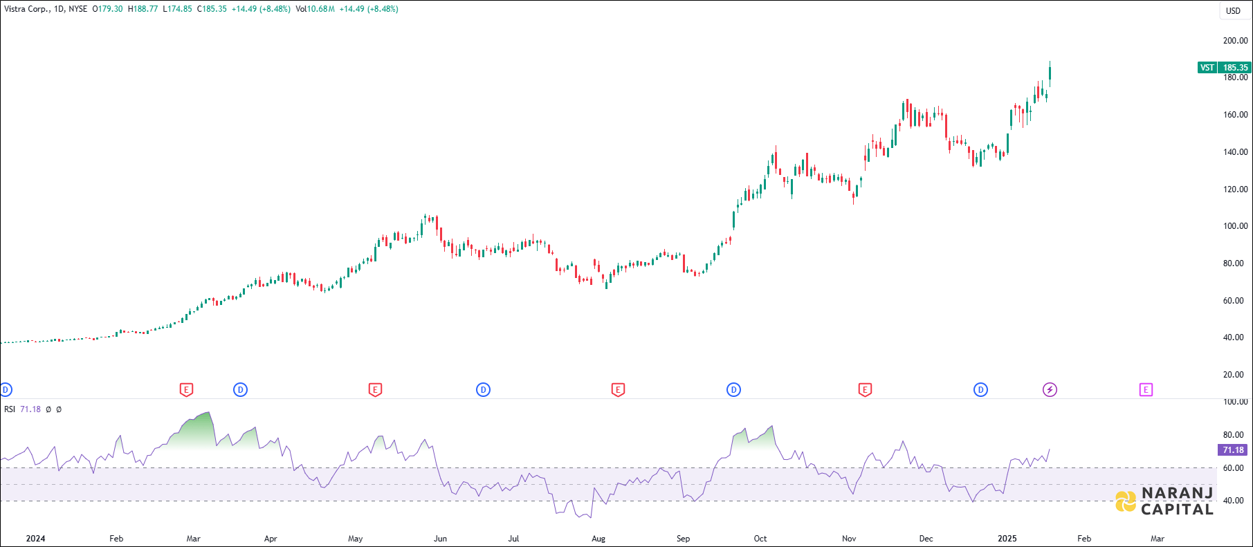The height and width of the screenshot is (547, 1253).
Task: Click the 140.00 price axis label
Action: 1235,152
